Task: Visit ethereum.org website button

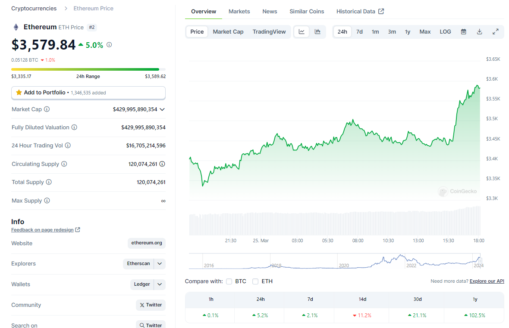Action: [147, 243]
